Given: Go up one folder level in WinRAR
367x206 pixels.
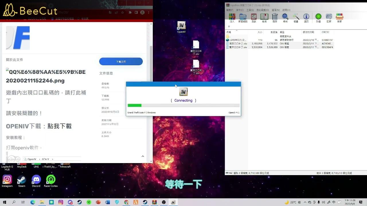Looking at the screenshot, I should pyautogui.click(x=229, y=27).
